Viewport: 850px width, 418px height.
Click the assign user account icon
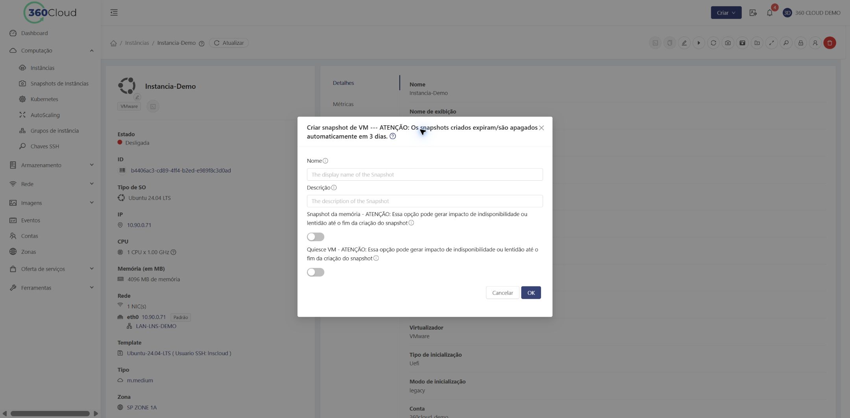pyautogui.click(x=815, y=43)
